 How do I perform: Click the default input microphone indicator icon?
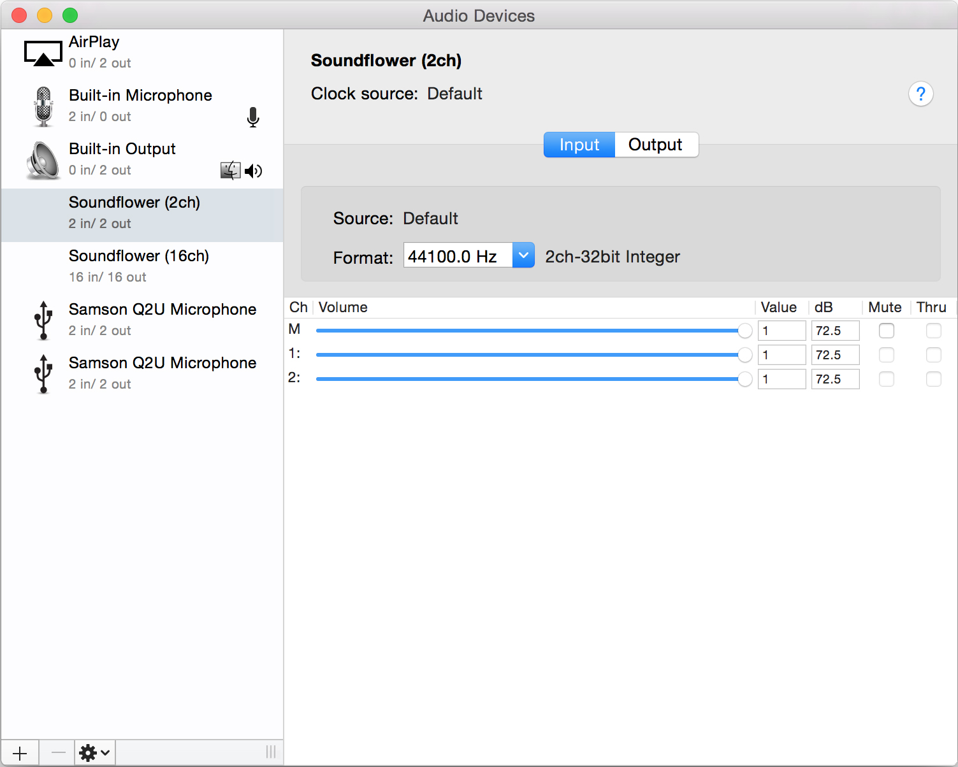click(253, 117)
